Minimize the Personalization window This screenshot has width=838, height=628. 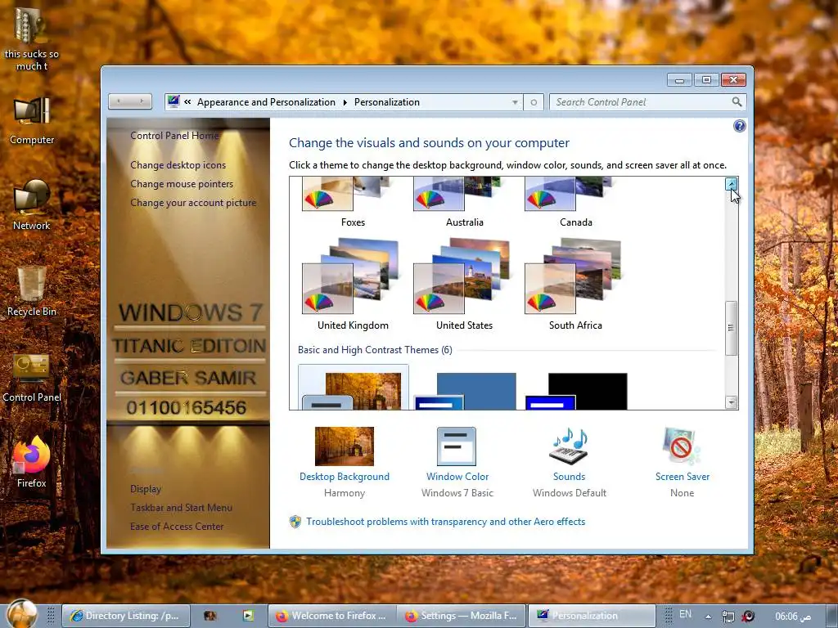[x=679, y=80]
